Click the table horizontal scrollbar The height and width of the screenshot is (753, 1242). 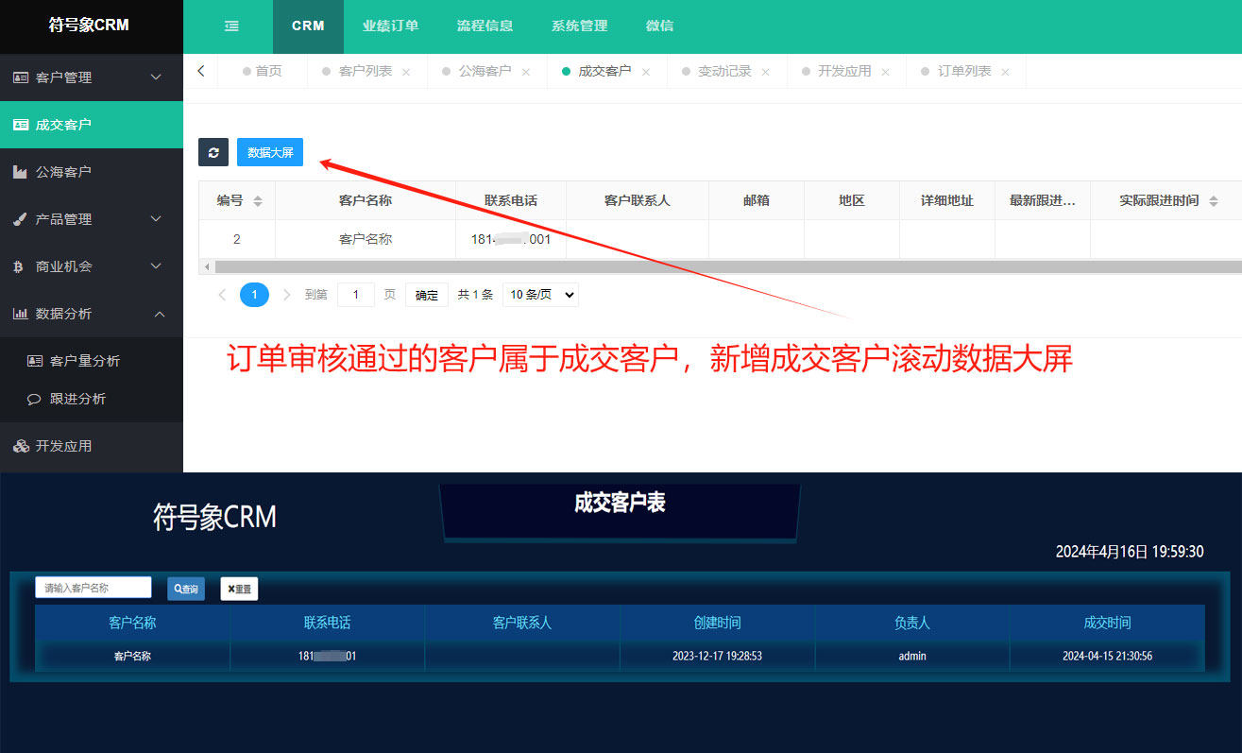pyautogui.click(x=727, y=267)
